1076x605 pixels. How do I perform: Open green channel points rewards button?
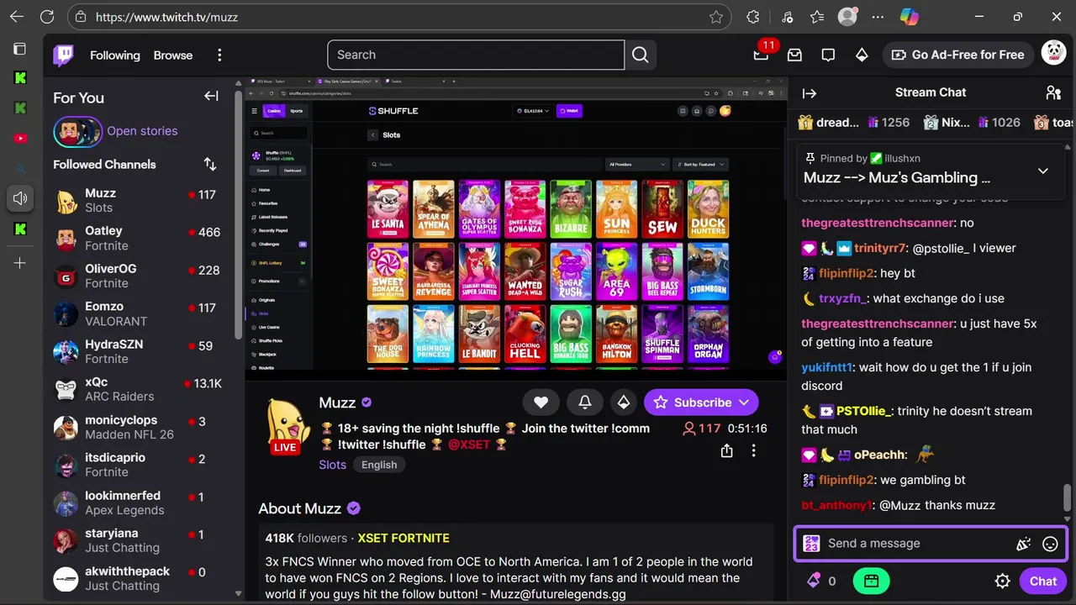[x=871, y=581]
